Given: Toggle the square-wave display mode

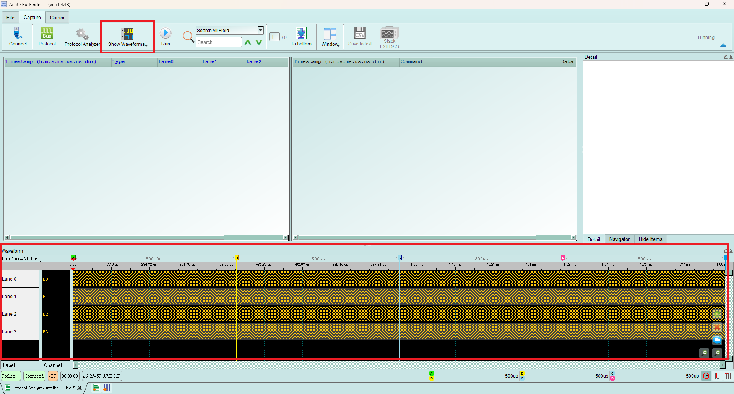Looking at the screenshot, I should [717, 376].
